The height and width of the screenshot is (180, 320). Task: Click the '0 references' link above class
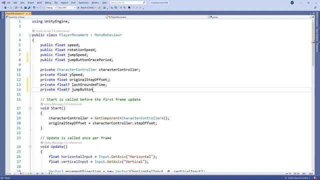[x=61, y=31]
